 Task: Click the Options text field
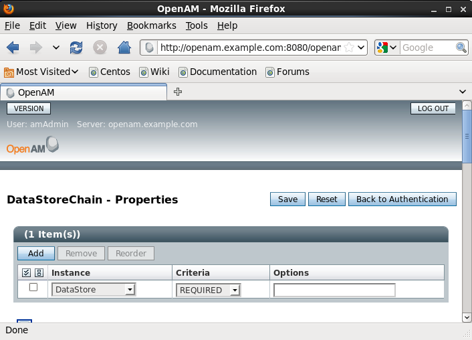pos(334,290)
